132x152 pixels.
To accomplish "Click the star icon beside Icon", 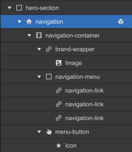I will [x=59, y=145].
